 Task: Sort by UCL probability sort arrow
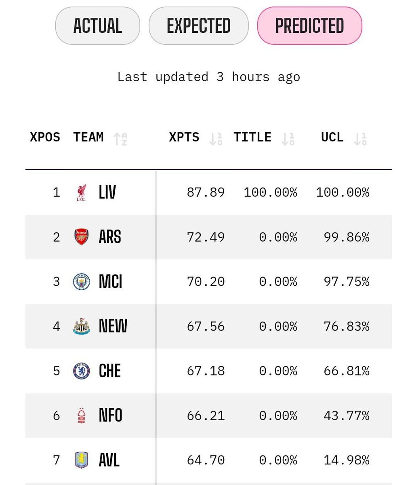point(360,139)
